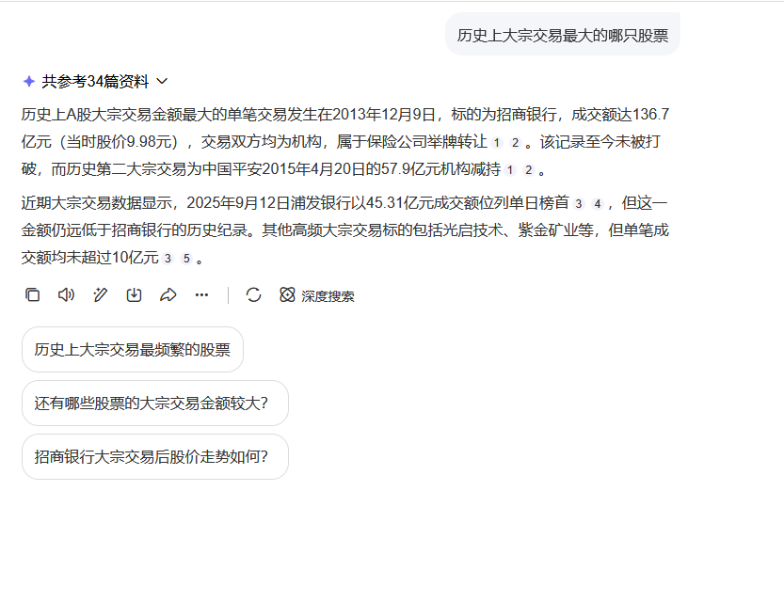Image resolution: width=784 pixels, height=602 pixels.
Task: Open citation 1 after 保险公司举牌转让
Action: 497,143
